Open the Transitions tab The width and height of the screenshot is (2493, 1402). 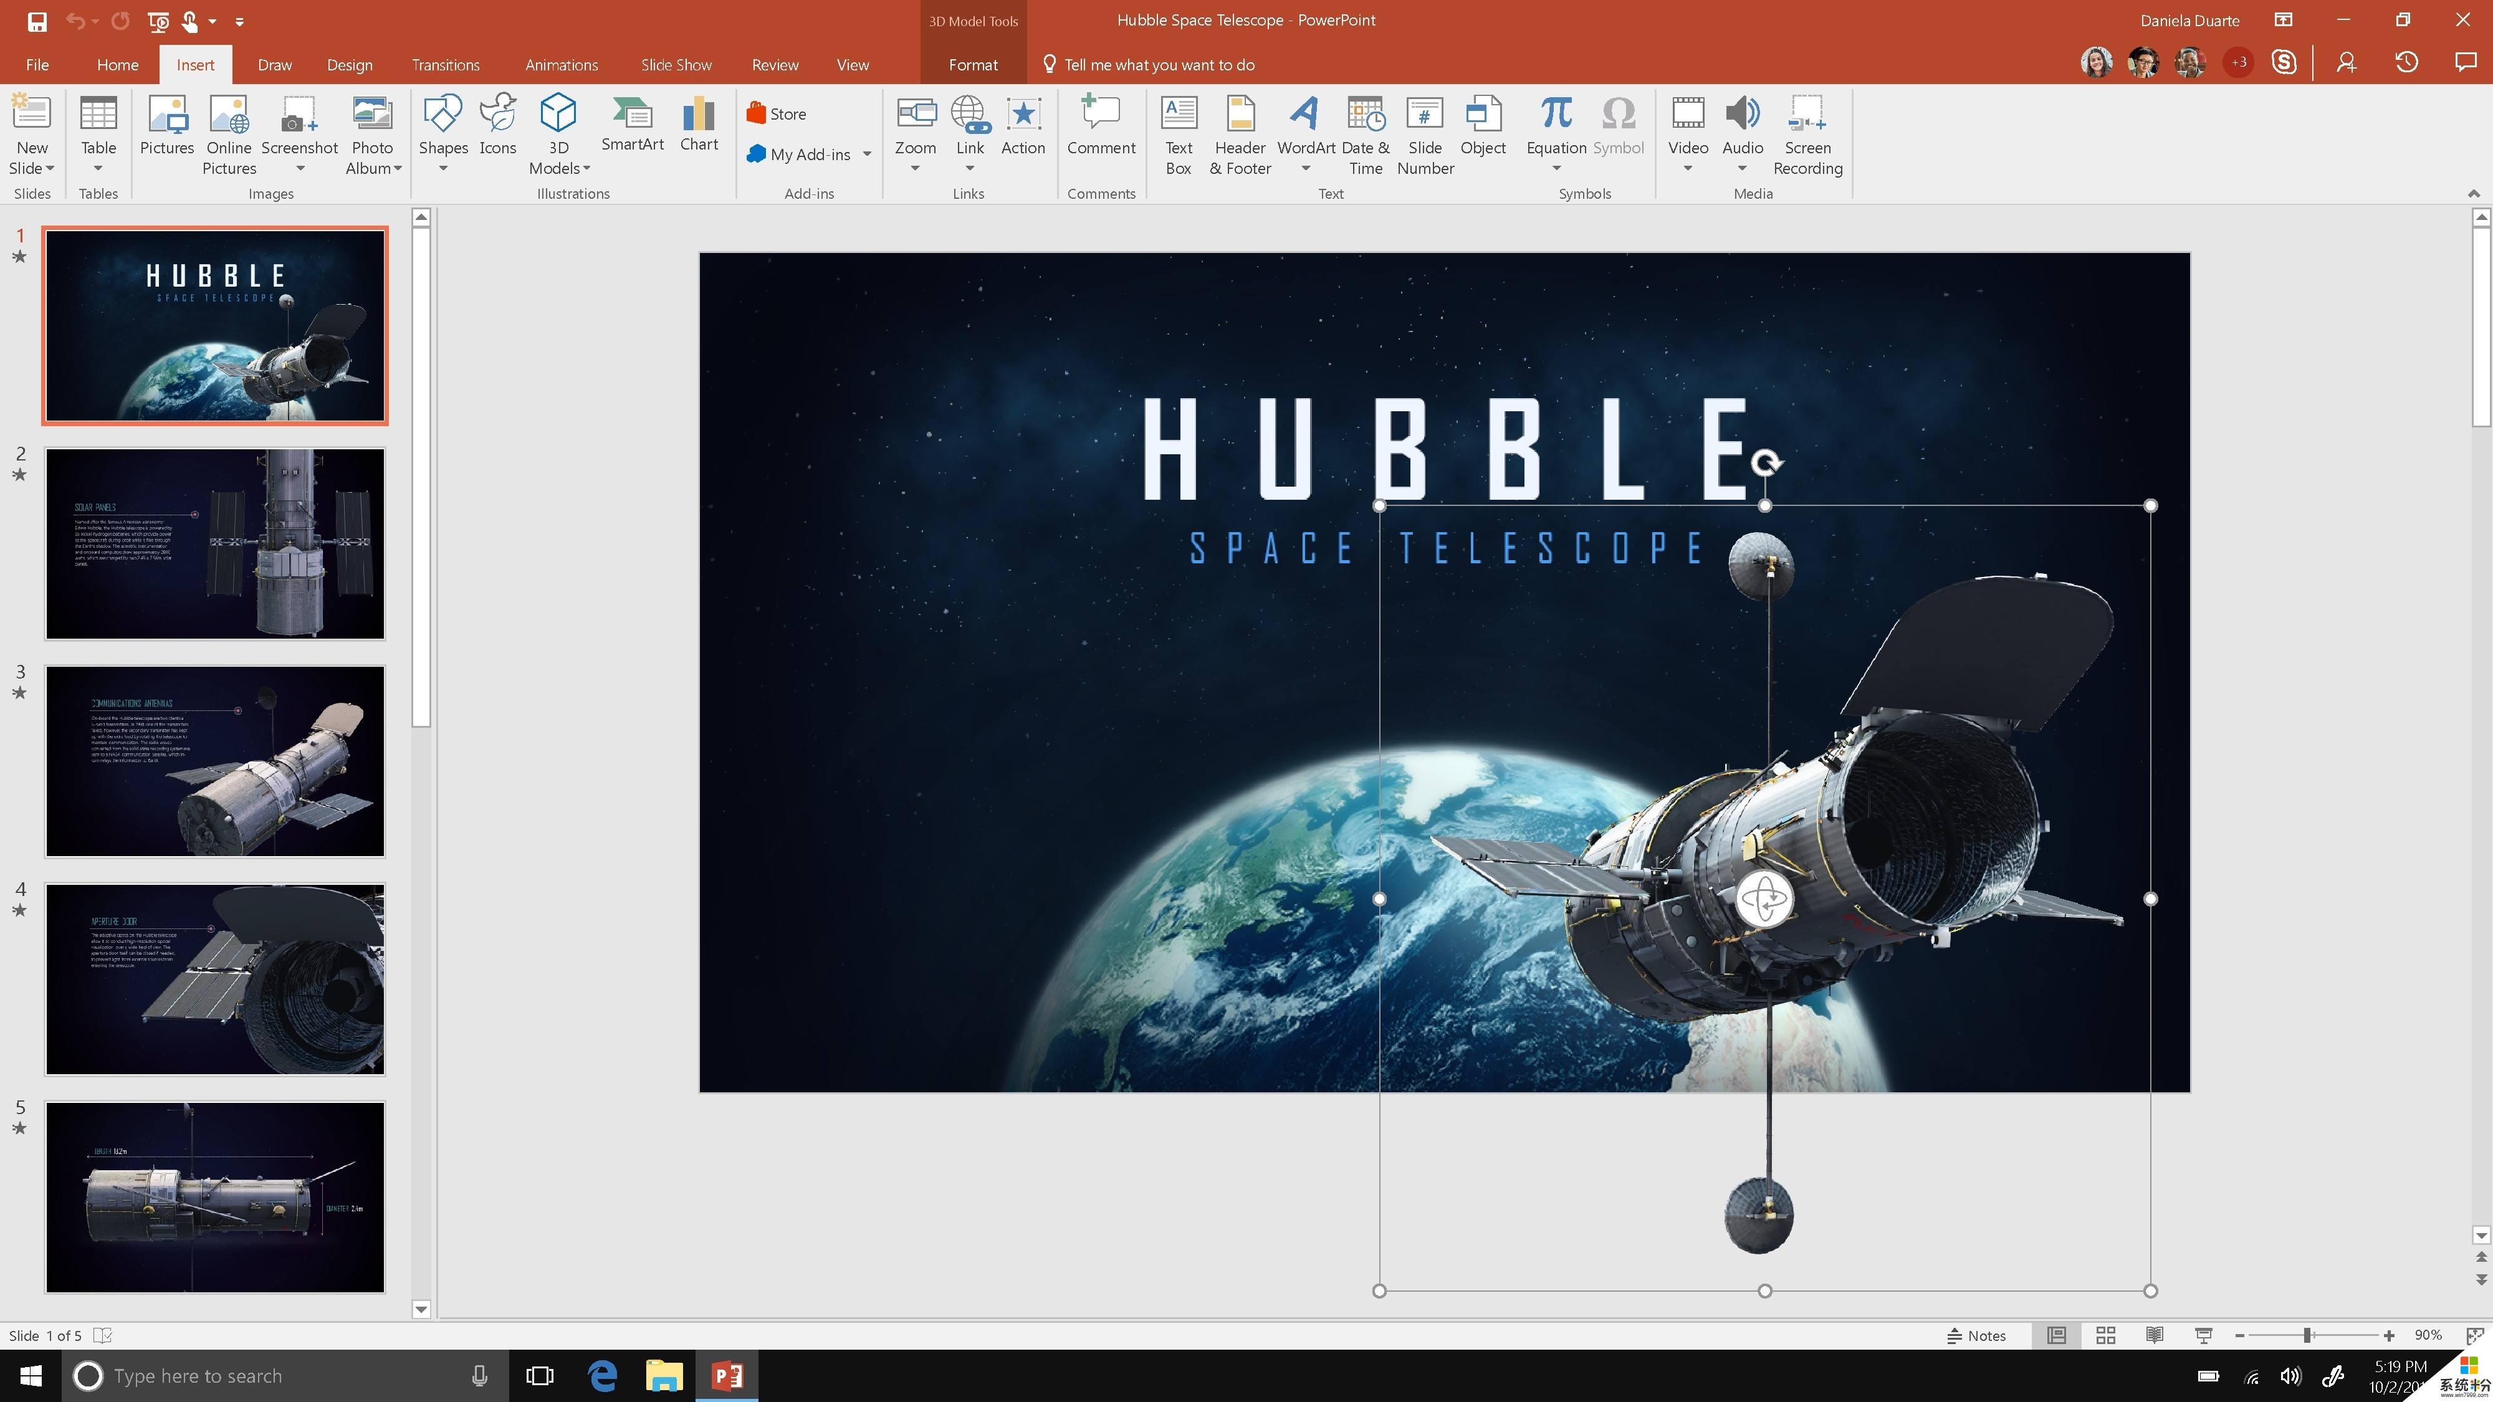tap(445, 65)
